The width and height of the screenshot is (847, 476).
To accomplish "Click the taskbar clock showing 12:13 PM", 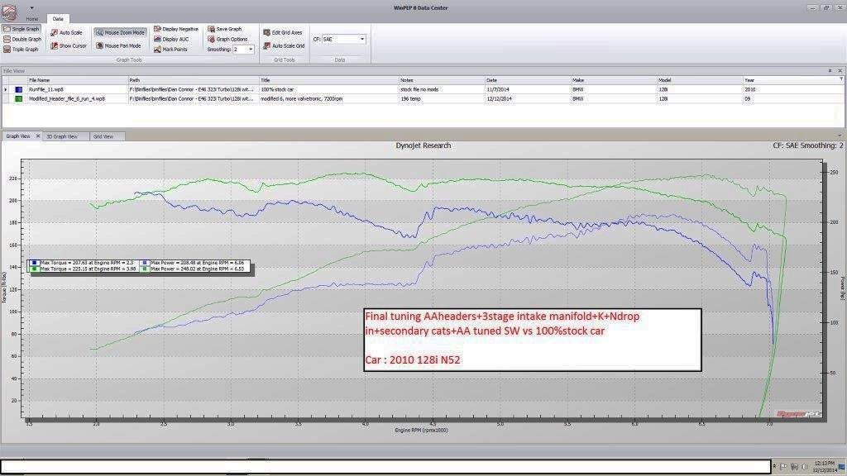I will coord(825,466).
